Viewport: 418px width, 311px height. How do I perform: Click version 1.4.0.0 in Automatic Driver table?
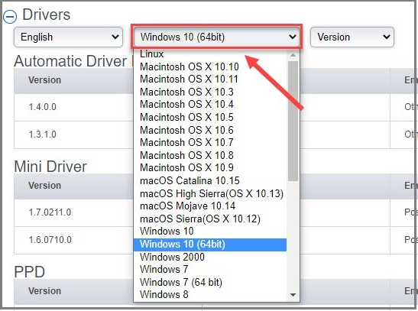(42, 107)
